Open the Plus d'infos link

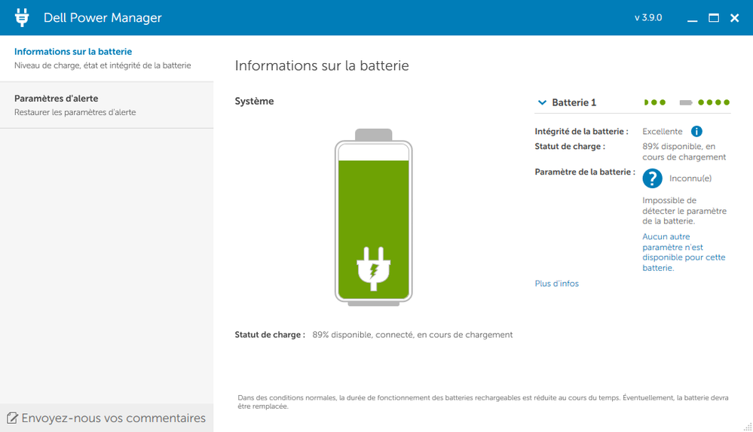coord(556,284)
